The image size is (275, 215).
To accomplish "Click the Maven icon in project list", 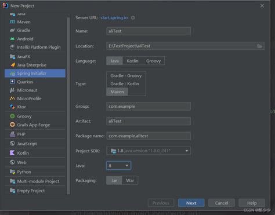I will 12,22.
